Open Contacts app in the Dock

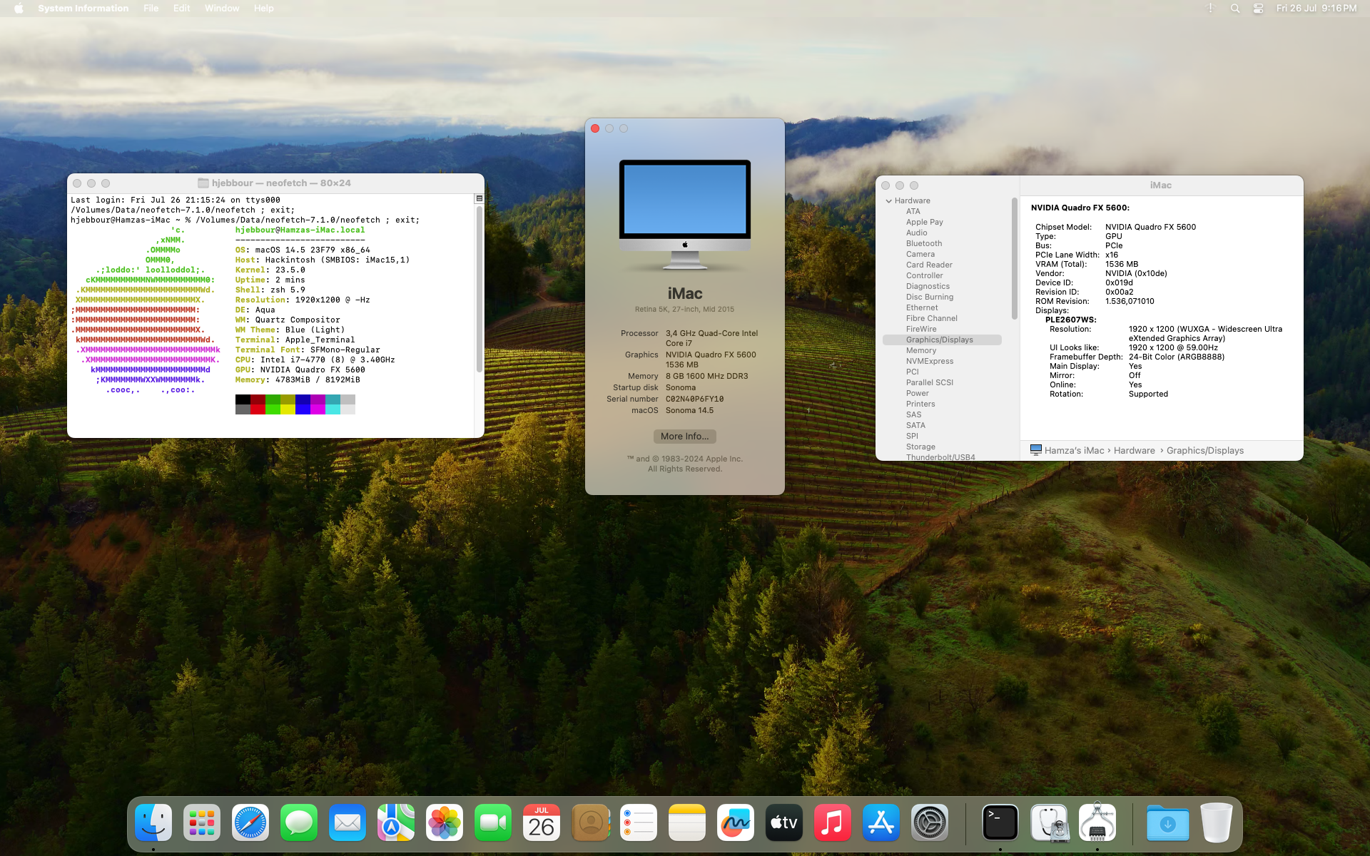tap(590, 823)
